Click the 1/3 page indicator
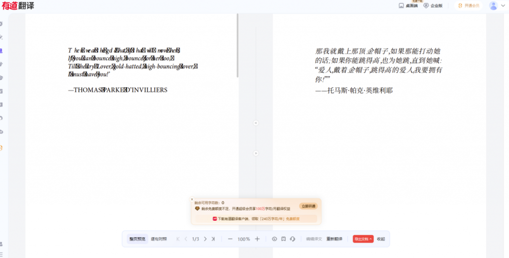509x258 pixels. (x=195, y=239)
